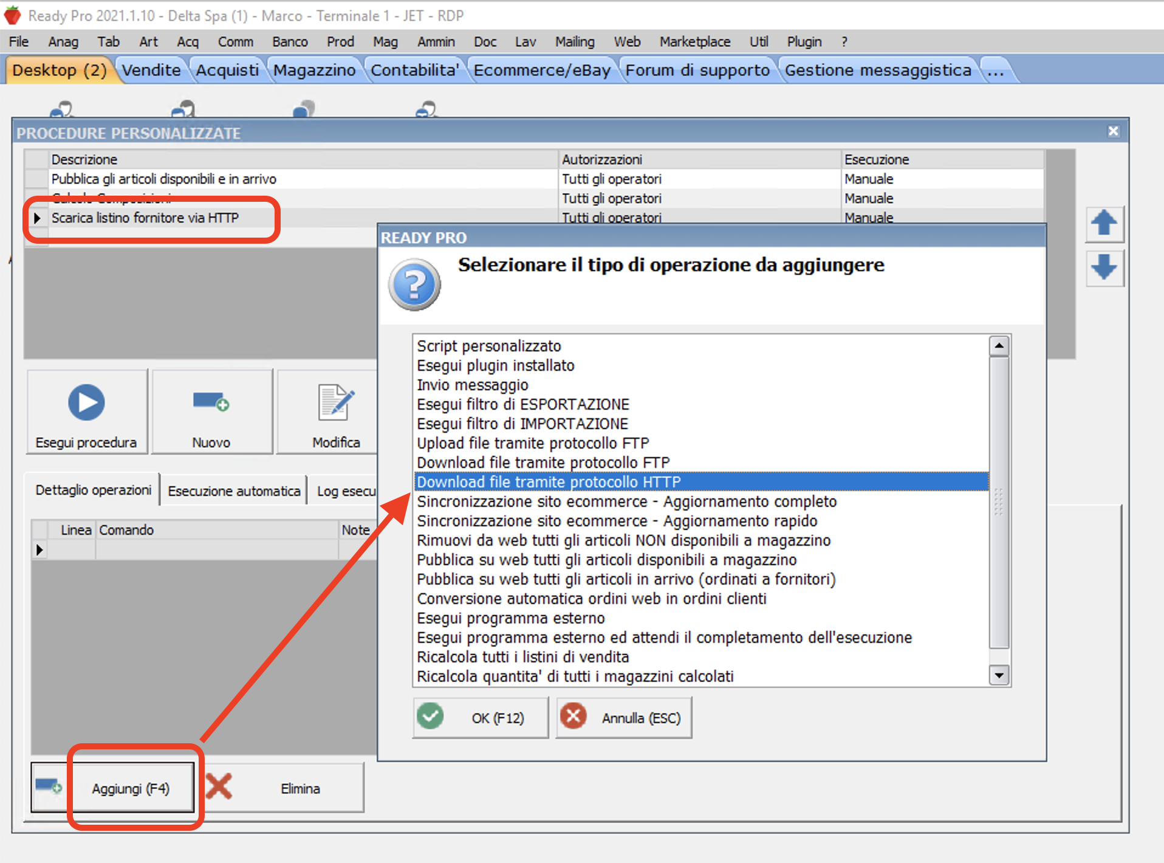The height and width of the screenshot is (863, 1164).
Task: Move procedure up with blue arrow
Action: (x=1104, y=223)
